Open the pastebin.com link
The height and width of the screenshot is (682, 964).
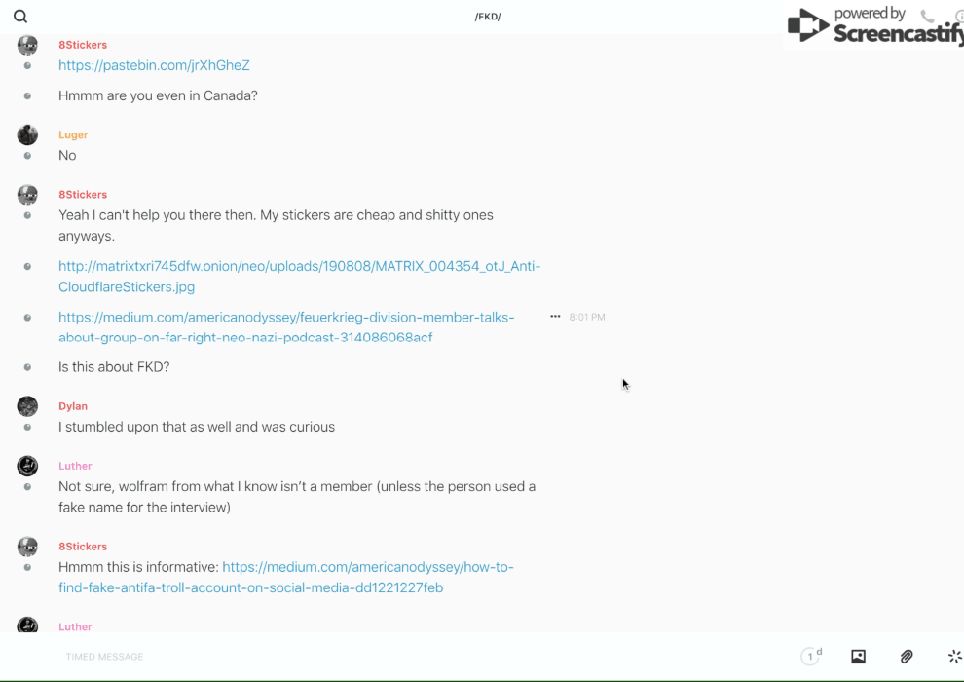pos(154,65)
